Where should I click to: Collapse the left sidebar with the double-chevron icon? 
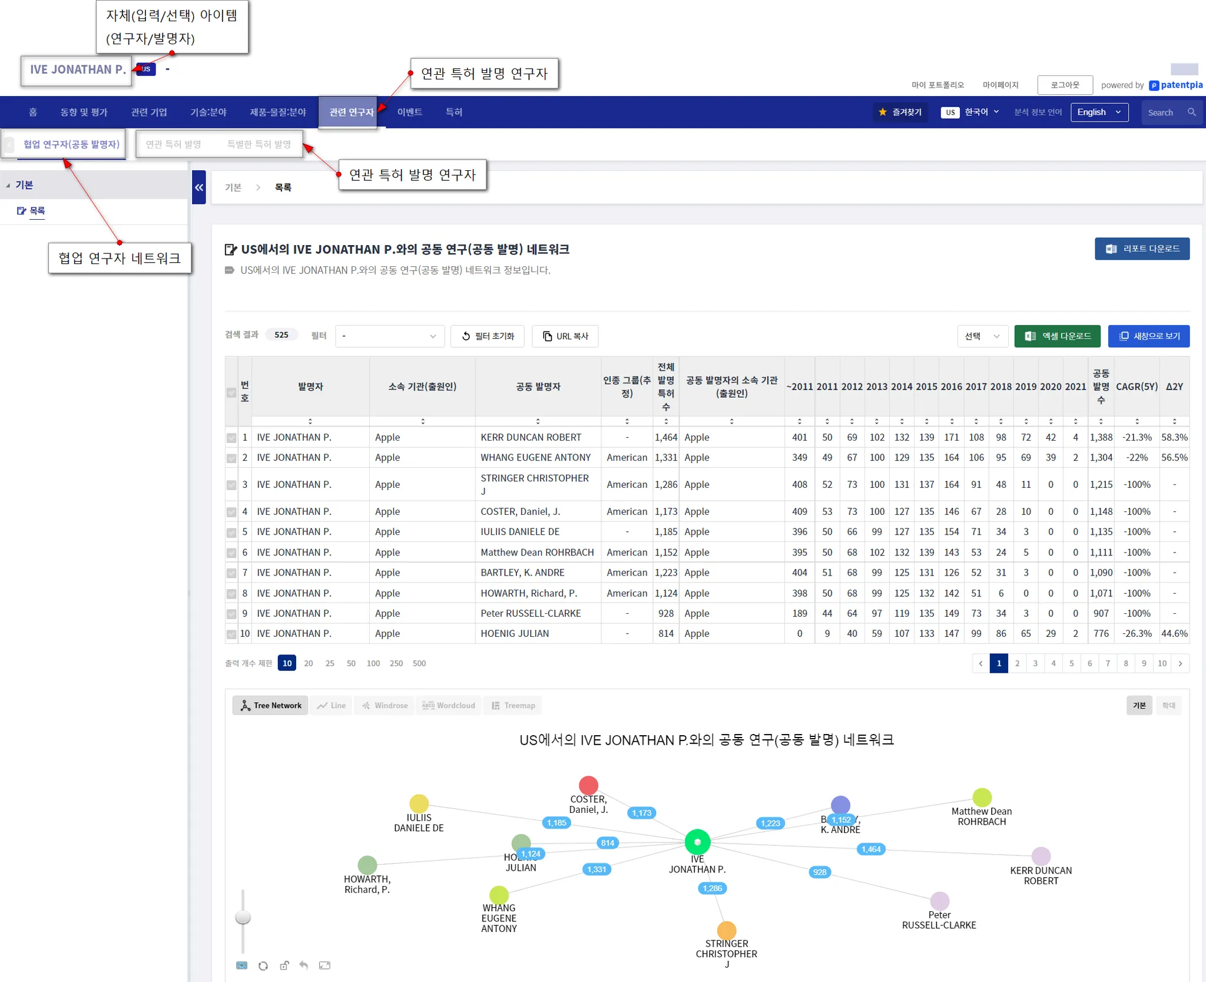(199, 187)
